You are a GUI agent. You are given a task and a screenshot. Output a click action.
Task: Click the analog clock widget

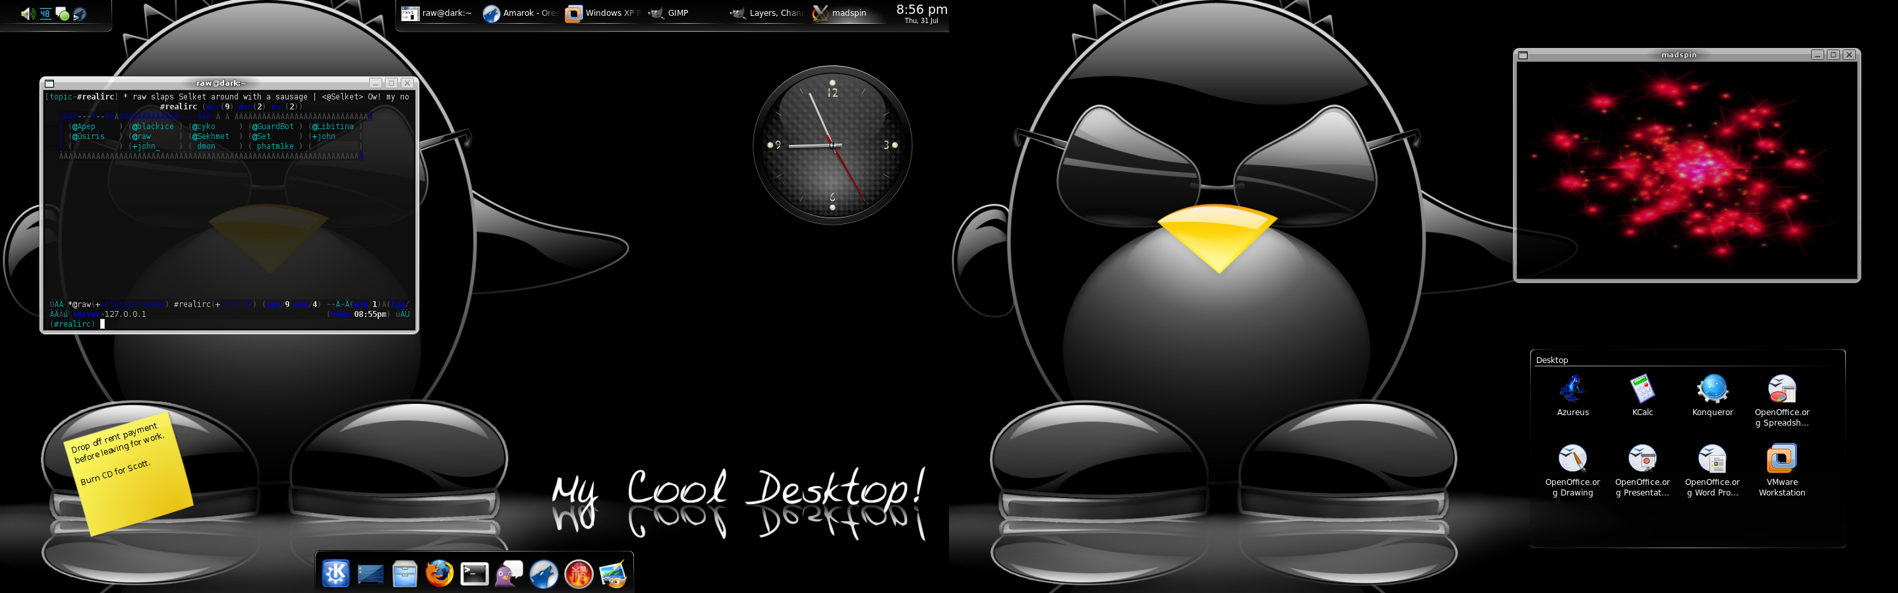[832, 145]
